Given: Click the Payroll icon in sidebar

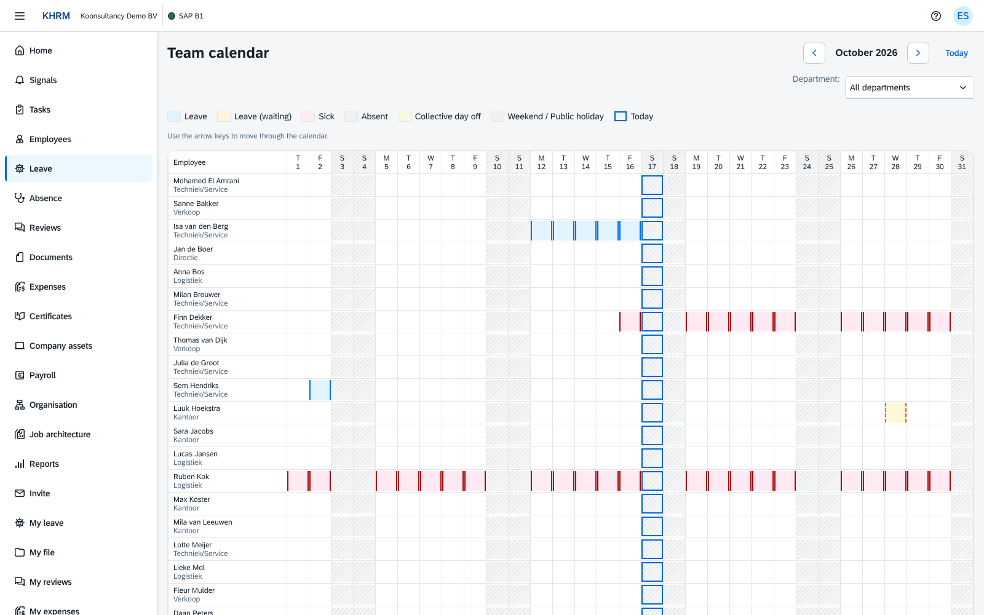Looking at the screenshot, I should (20, 375).
